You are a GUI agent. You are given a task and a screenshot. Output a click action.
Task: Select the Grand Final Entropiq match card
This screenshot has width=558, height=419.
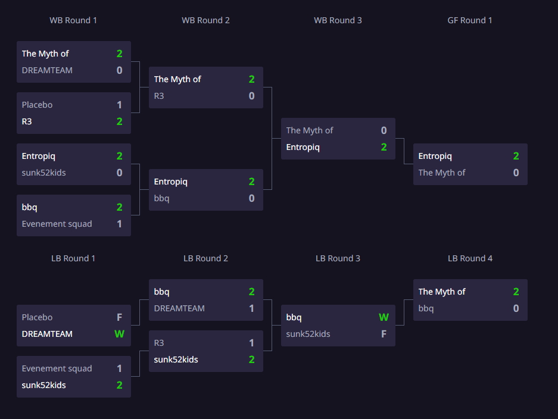click(470, 164)
